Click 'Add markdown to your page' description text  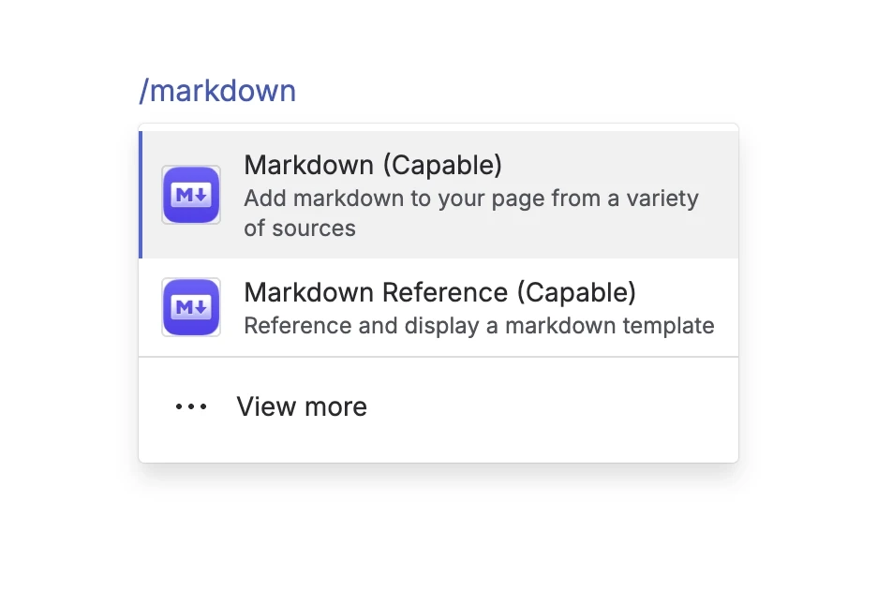[x=471, y=199]
